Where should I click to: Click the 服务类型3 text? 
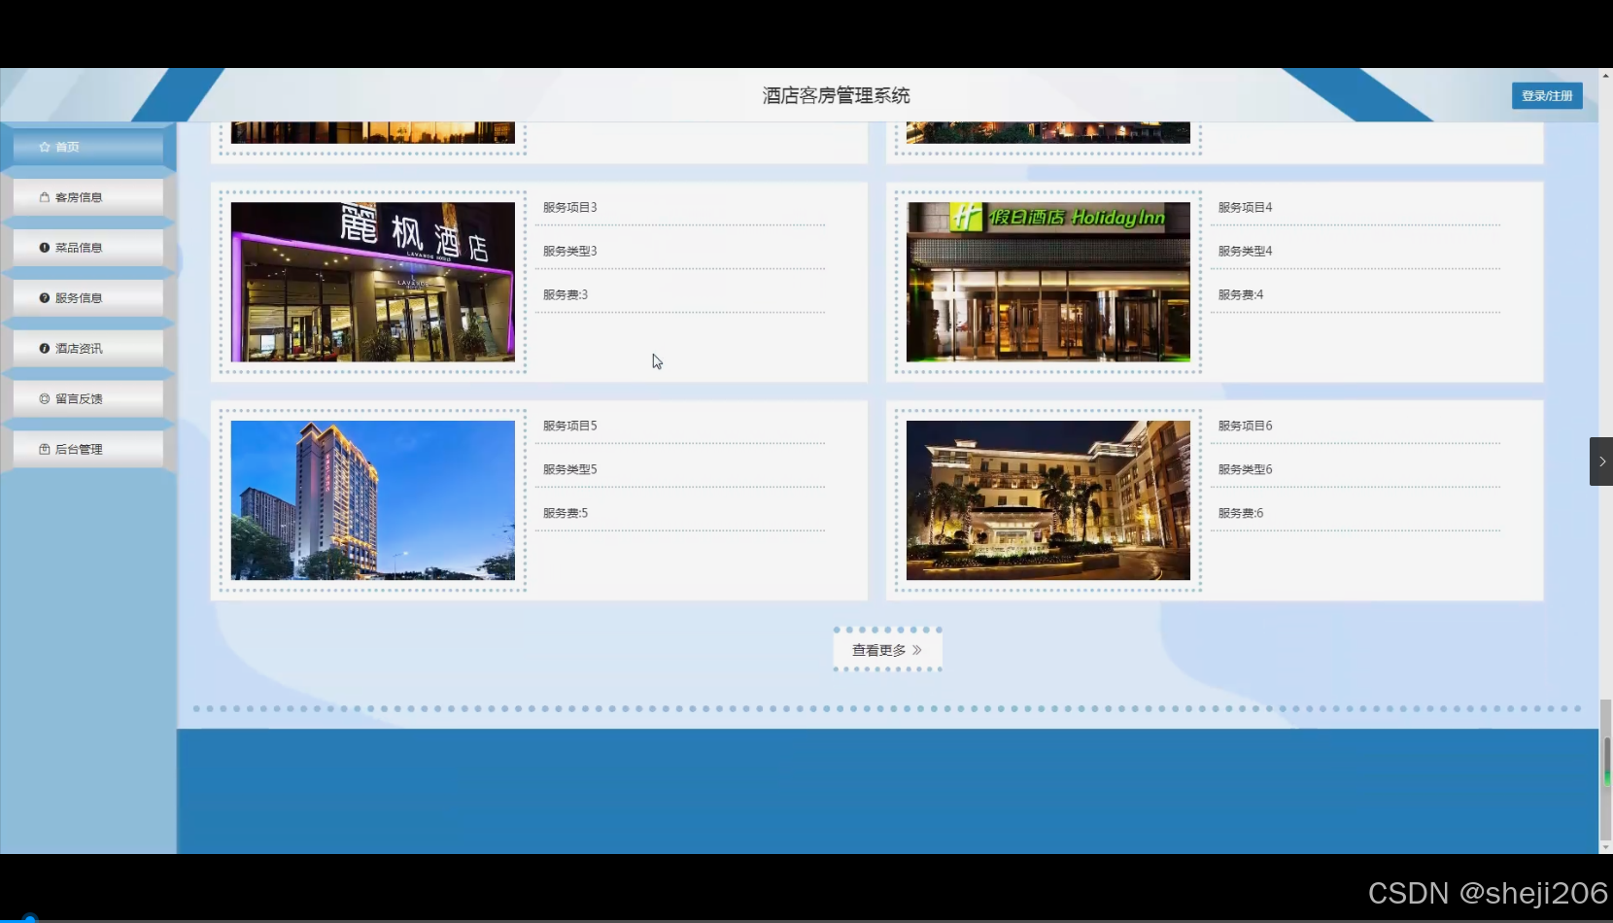tap(570, 252)
